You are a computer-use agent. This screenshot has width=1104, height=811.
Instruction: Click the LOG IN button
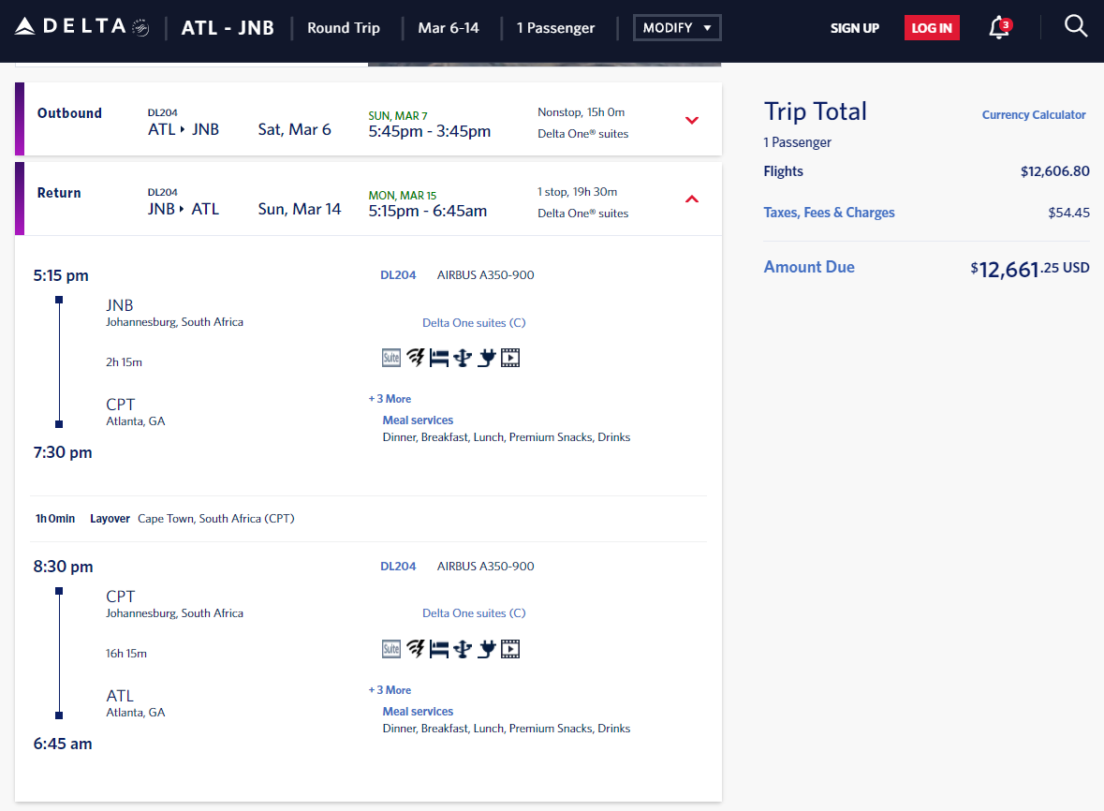point(931,27)
